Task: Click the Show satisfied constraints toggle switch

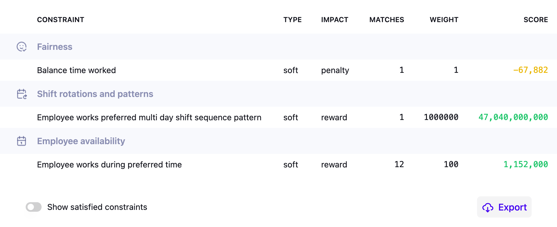Action: click(x=33, y=207)
